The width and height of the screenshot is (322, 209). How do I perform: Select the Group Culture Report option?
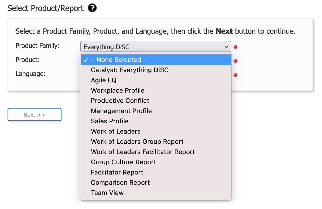[x=156, y=162]
